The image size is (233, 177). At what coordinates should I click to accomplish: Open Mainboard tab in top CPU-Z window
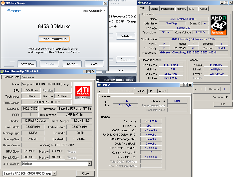[167, 9]
